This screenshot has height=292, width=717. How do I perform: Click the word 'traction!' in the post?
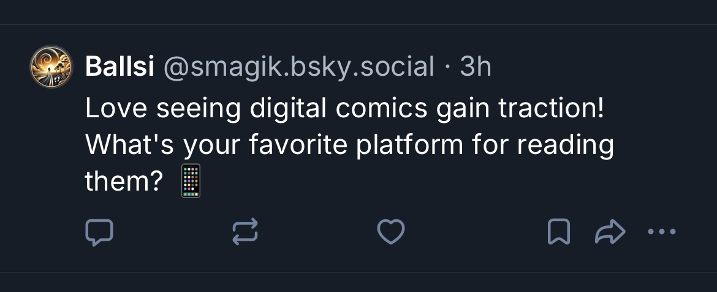click(x=551, y=109)
